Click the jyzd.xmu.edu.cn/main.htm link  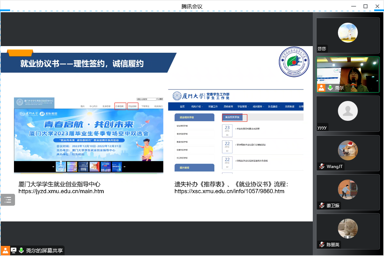tap(61, 191)
